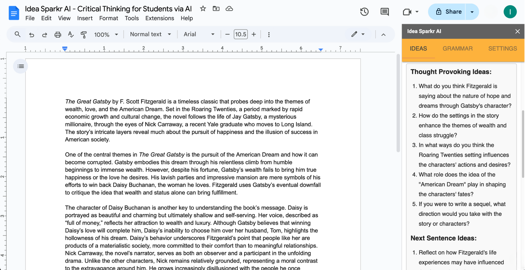
Task: Open the zoom level dropdown
Action: pos(106,34)
